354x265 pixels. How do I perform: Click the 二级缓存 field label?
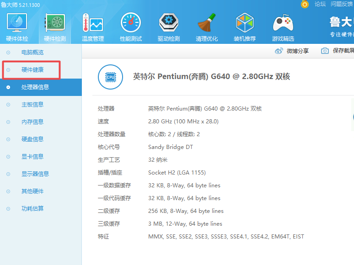(x=109, y=211)
